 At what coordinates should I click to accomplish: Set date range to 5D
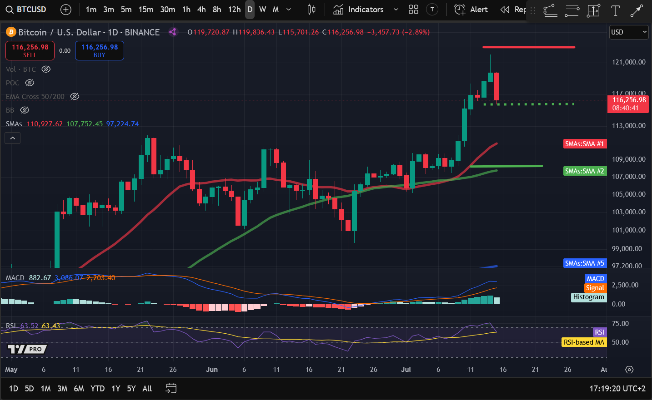(x=29, y=389)
